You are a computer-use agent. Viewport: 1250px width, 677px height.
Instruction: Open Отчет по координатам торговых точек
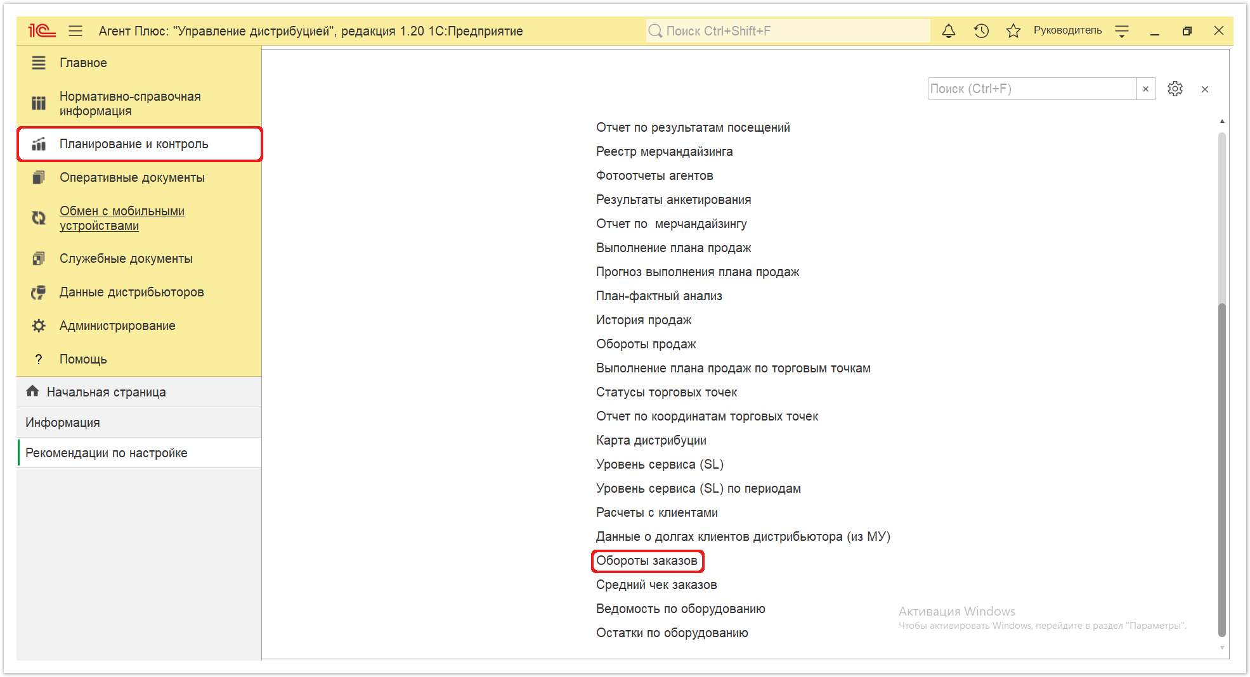click(x=706, y=416)
